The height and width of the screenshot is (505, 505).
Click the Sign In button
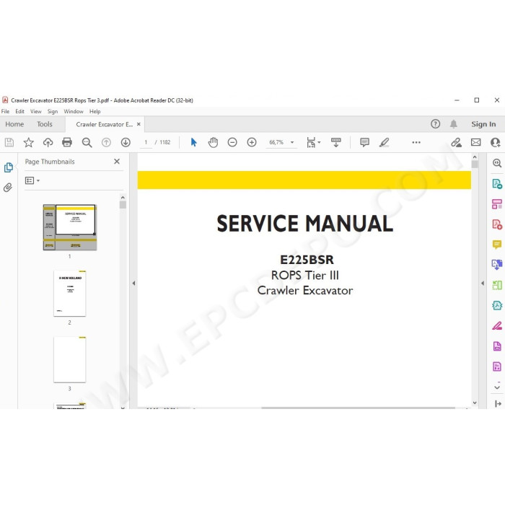483,124
